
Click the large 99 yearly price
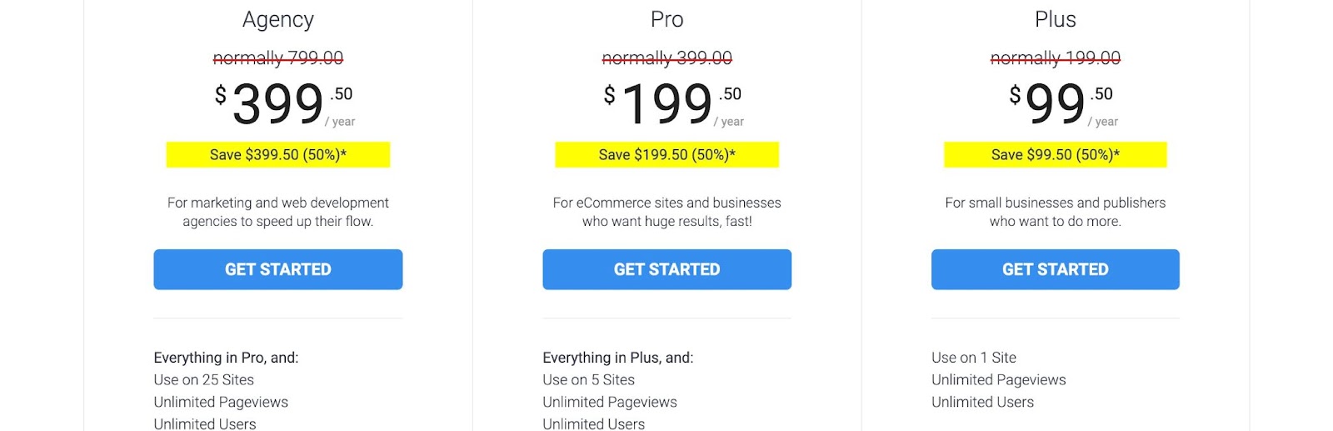(x=1055, y=104)
